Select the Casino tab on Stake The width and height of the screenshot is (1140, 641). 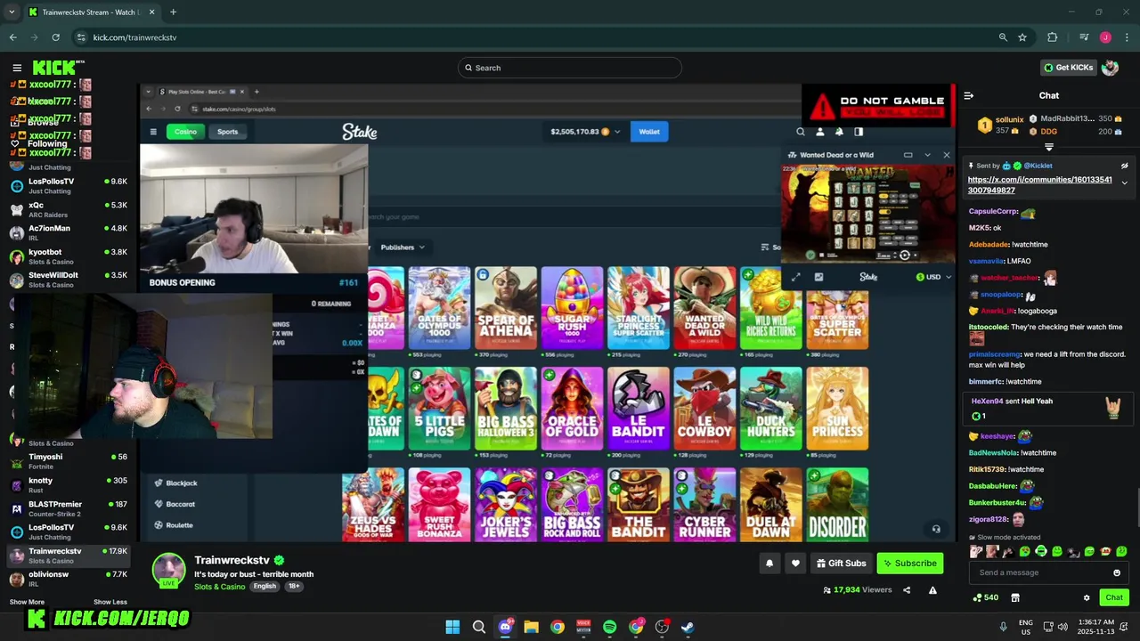click(185, 132)
